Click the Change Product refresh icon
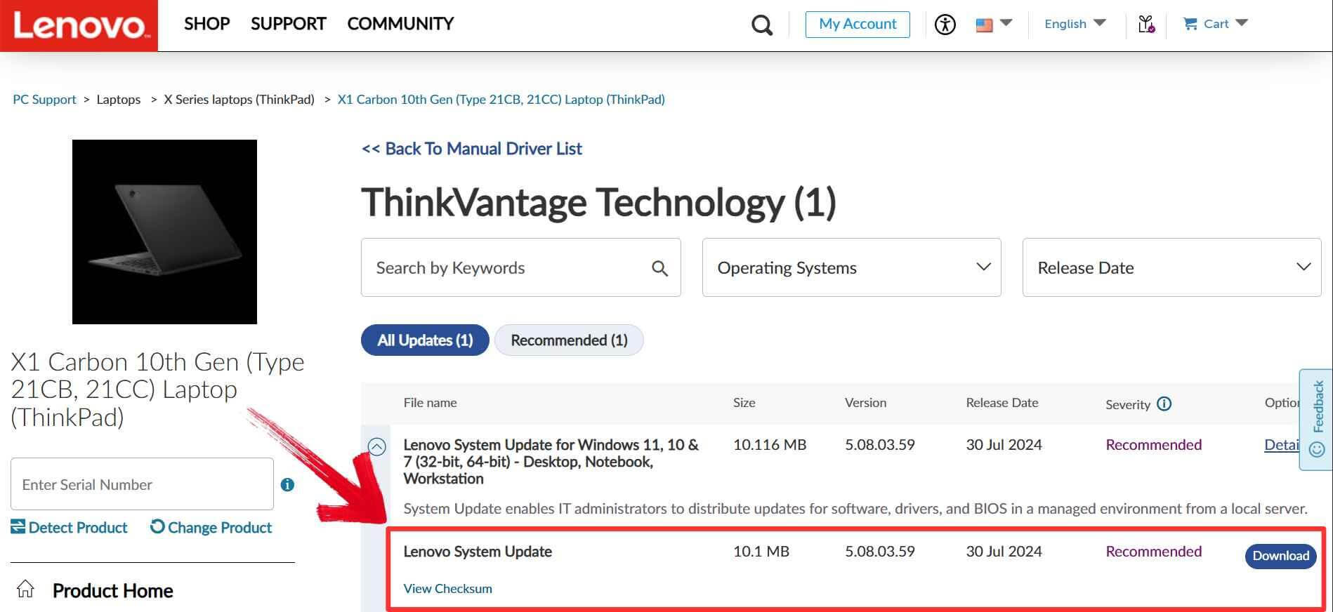The image size is (1333, 612). (157, 526)
